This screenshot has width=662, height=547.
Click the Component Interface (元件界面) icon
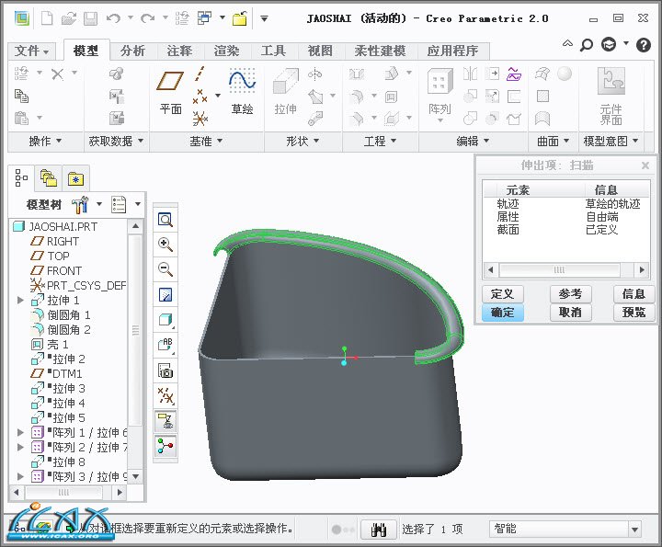click(611, 92)
